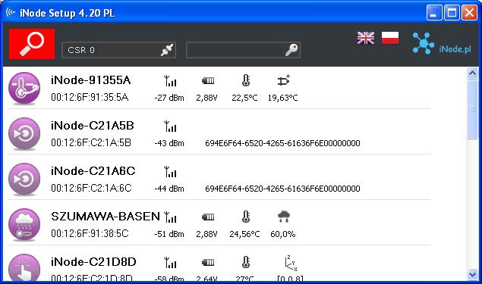This screenshot has width=482, height=284.
Task: Click thermometer icon of SZUMAWA-BASEN
Action: (246, 217)
